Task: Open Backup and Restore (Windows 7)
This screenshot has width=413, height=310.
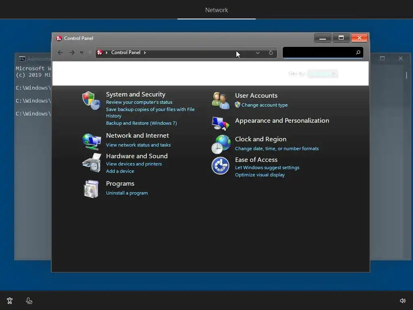Action: point(142,123)
